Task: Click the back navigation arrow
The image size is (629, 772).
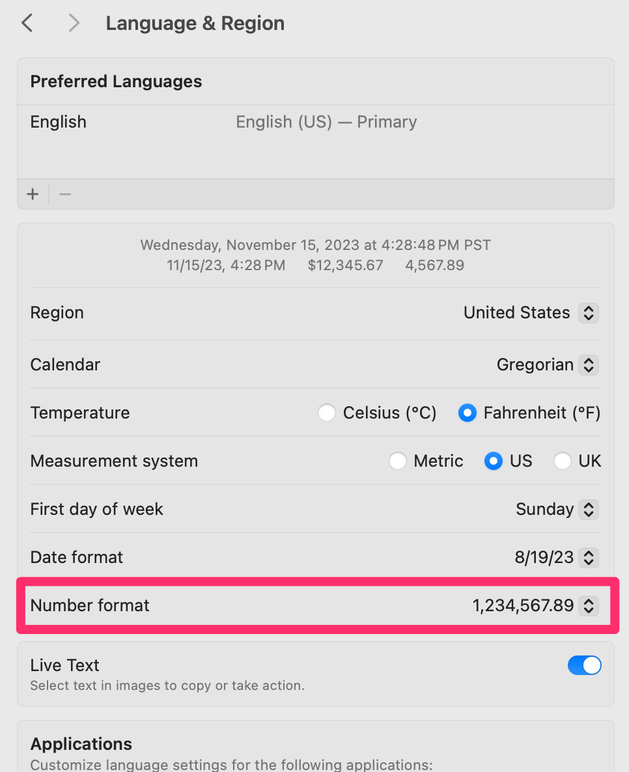Action: (x=27, y=23)
